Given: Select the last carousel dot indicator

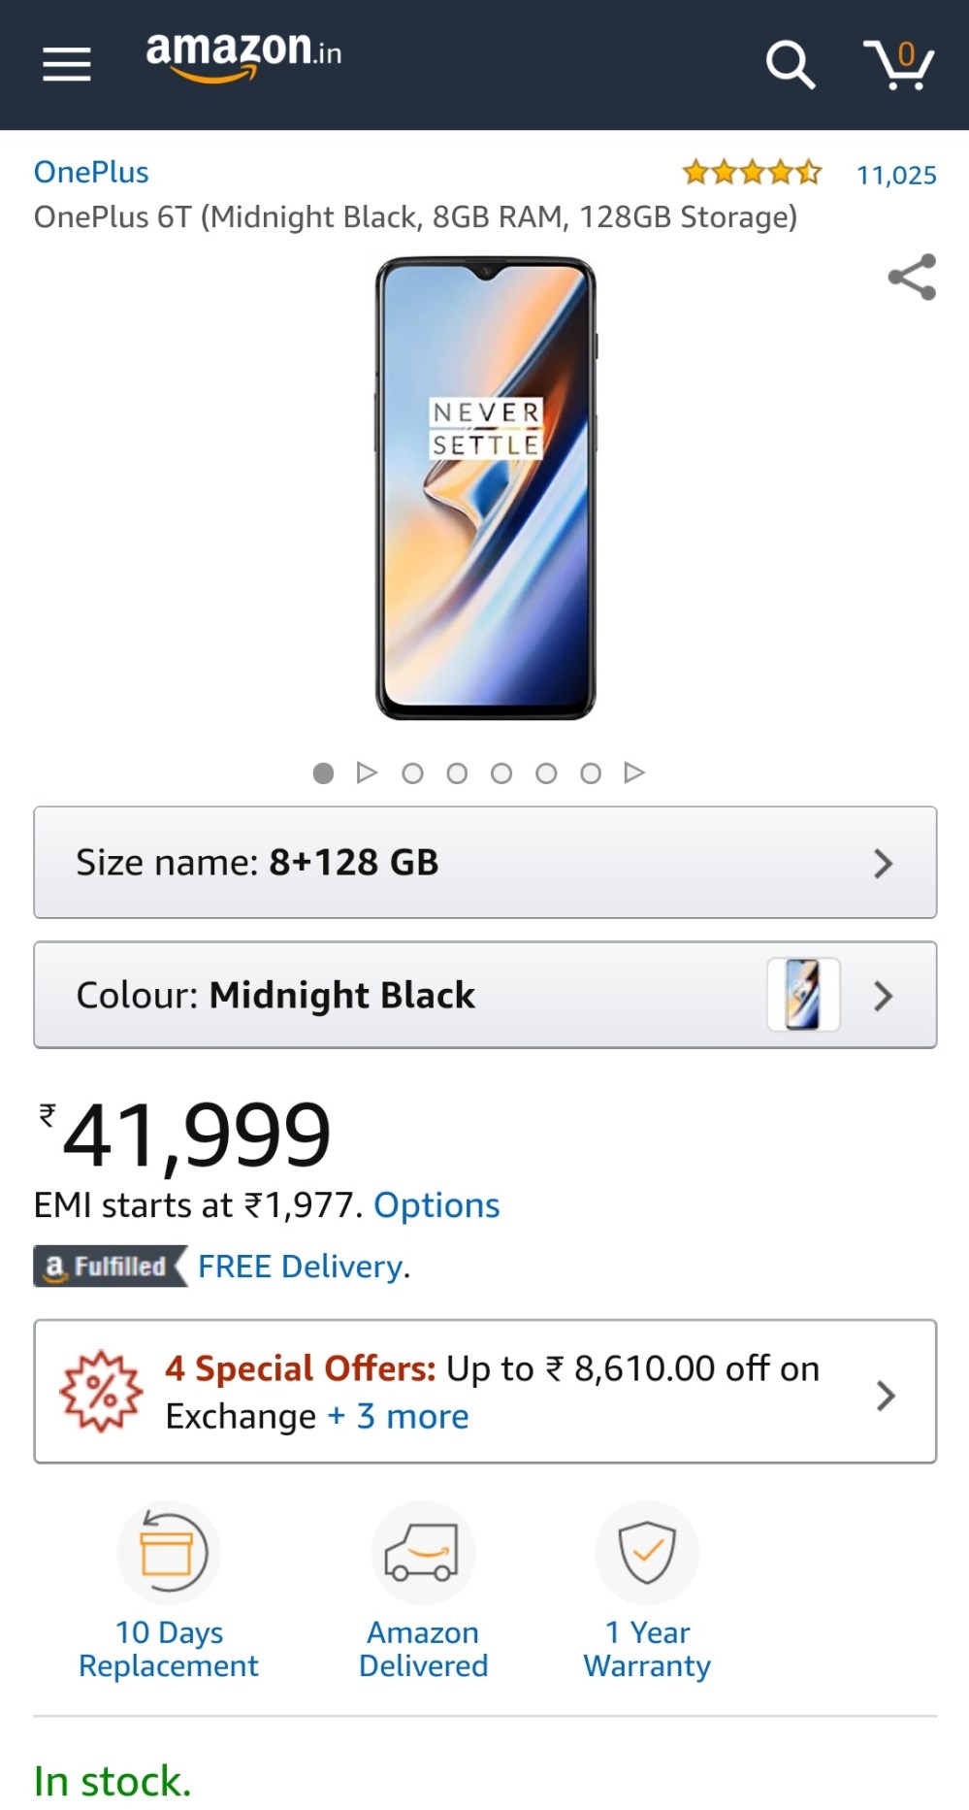Looking at the screenshot, I should [x=591, y=773].
